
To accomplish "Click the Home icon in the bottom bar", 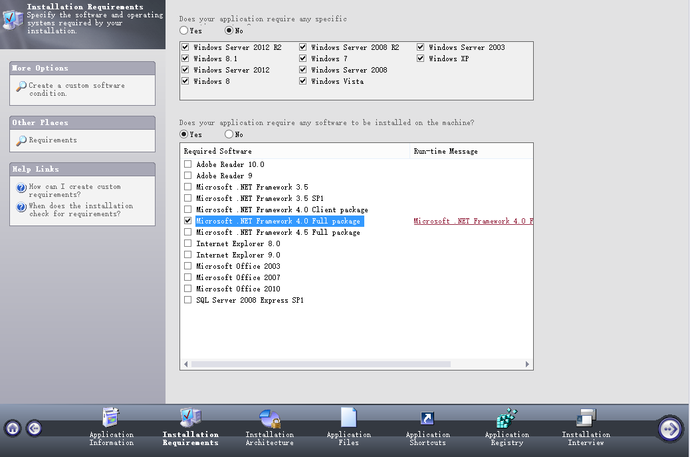I will coord(13,428).
